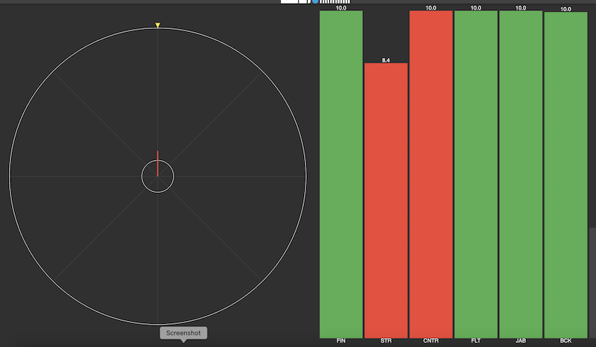Click the yellow triangle marker atop the circle
Viewport: 596px width, 347px height.
(158, 25)
